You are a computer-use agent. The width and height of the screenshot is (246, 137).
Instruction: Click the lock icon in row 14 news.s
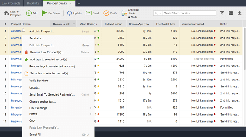point(12,121)
